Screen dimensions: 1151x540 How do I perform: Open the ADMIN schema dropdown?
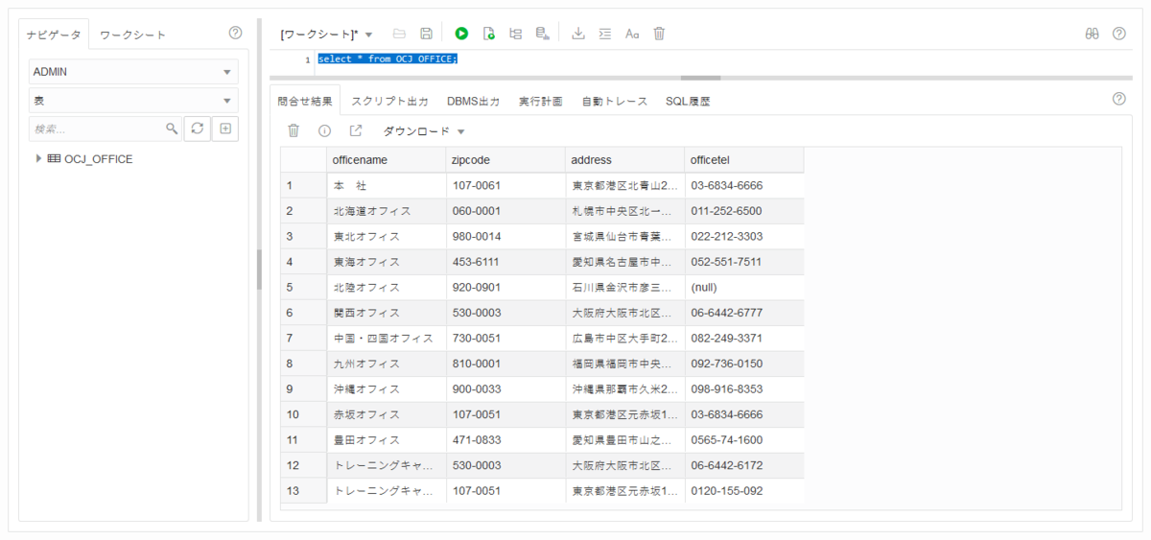(133, 72)
